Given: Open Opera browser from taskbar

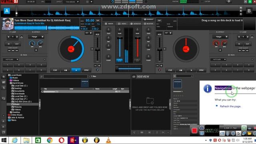Looking at the screenshot, I should [61, 140].
